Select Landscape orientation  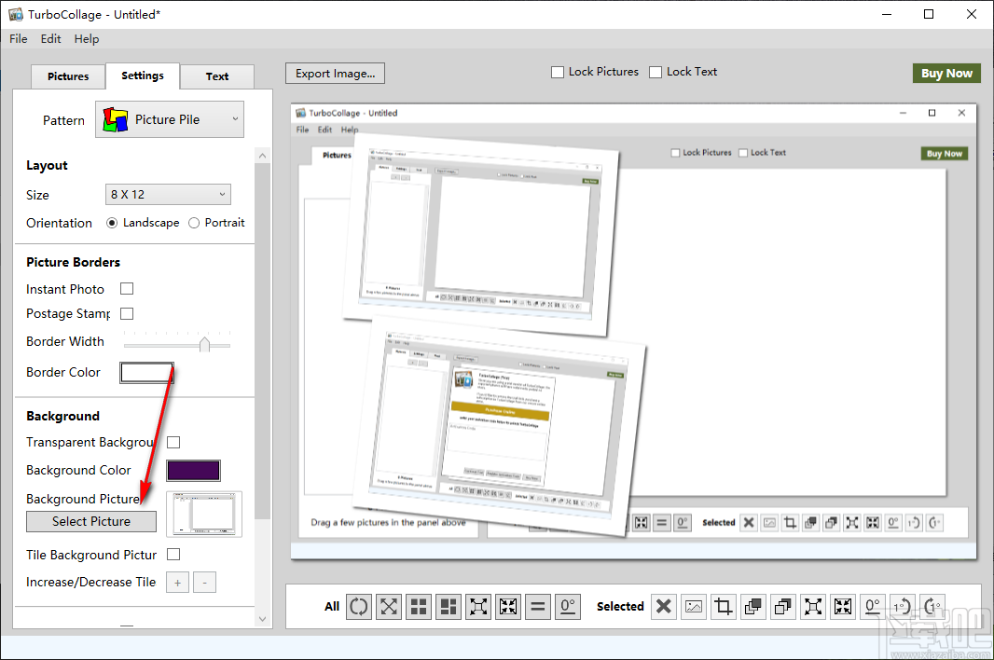coord(112,223)
